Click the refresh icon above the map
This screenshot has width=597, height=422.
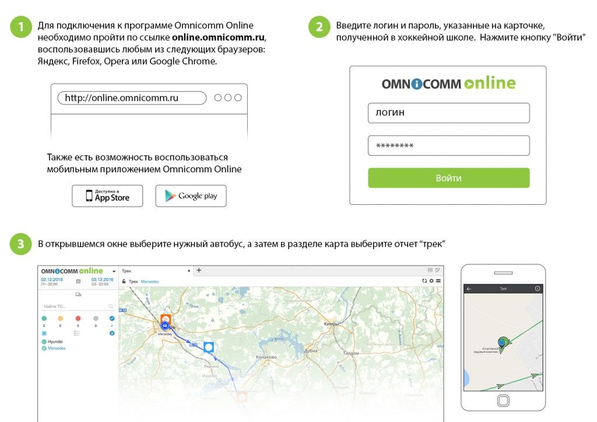pos(424,281)
